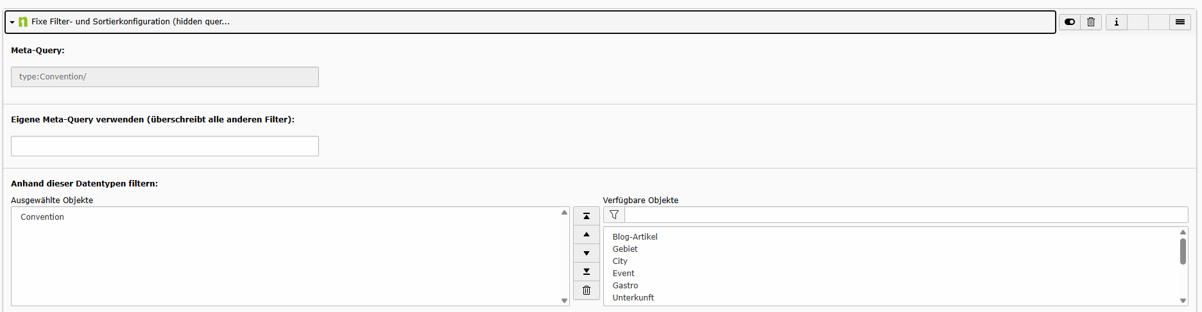This screenshot has height=312, width=1202.
Task: Delete the Fixe Filter record via trash icon
Action: [1091, 22]
